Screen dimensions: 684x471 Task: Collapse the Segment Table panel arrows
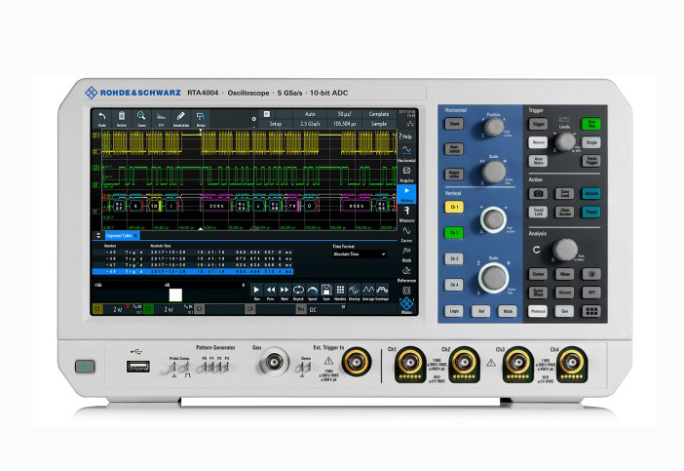point(96,236)
